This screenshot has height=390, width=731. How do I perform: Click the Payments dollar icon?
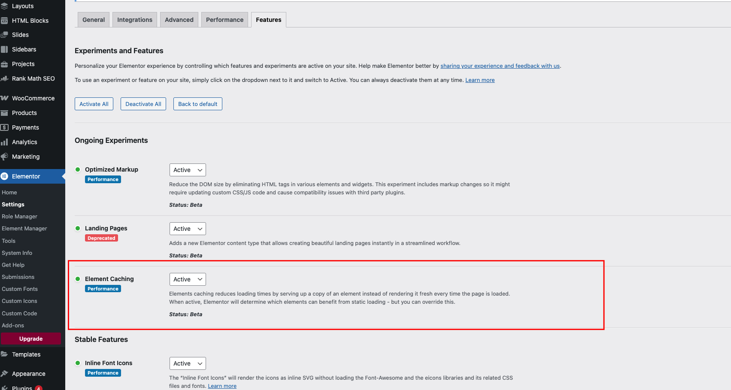pyautogui.click(x=4, y=127)
